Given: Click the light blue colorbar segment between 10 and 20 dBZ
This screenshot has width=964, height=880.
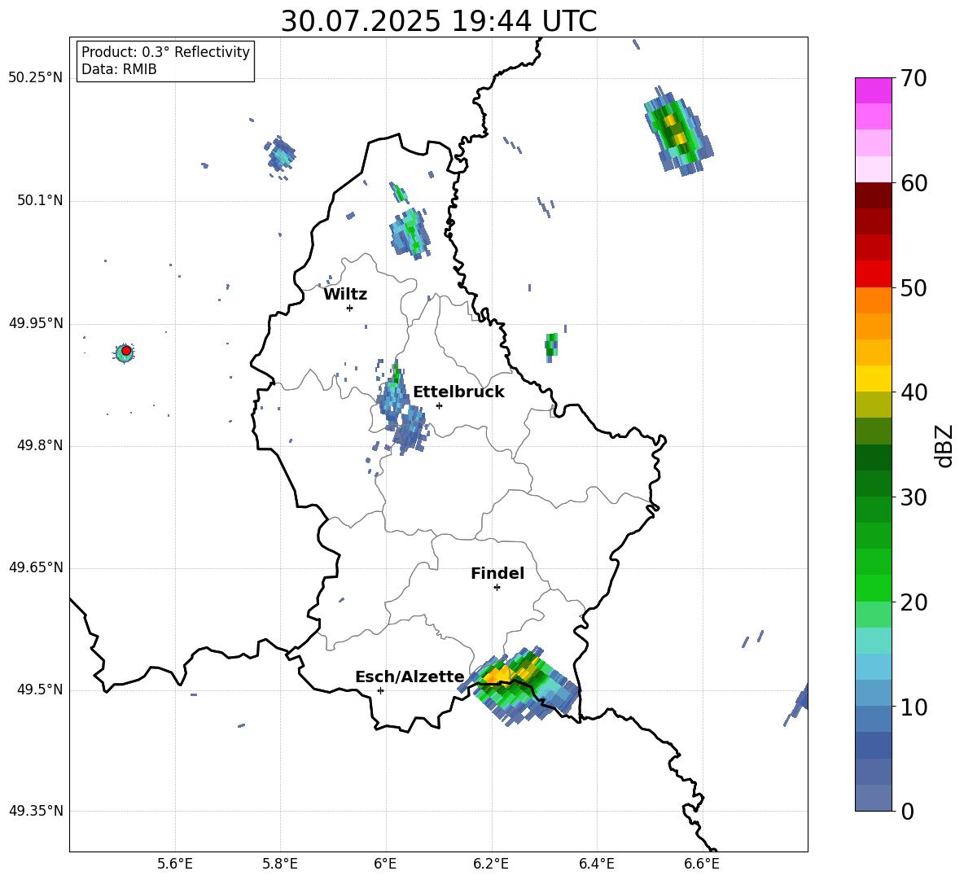Looking at the screenshot, I should [873, 667].
